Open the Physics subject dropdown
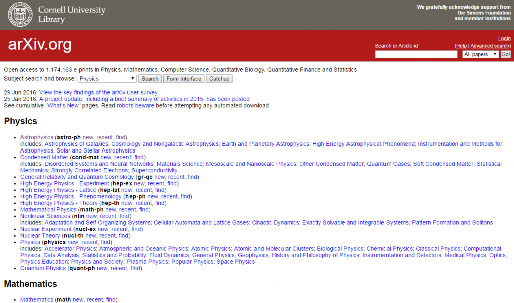514x303 pixels. (107, 79)
